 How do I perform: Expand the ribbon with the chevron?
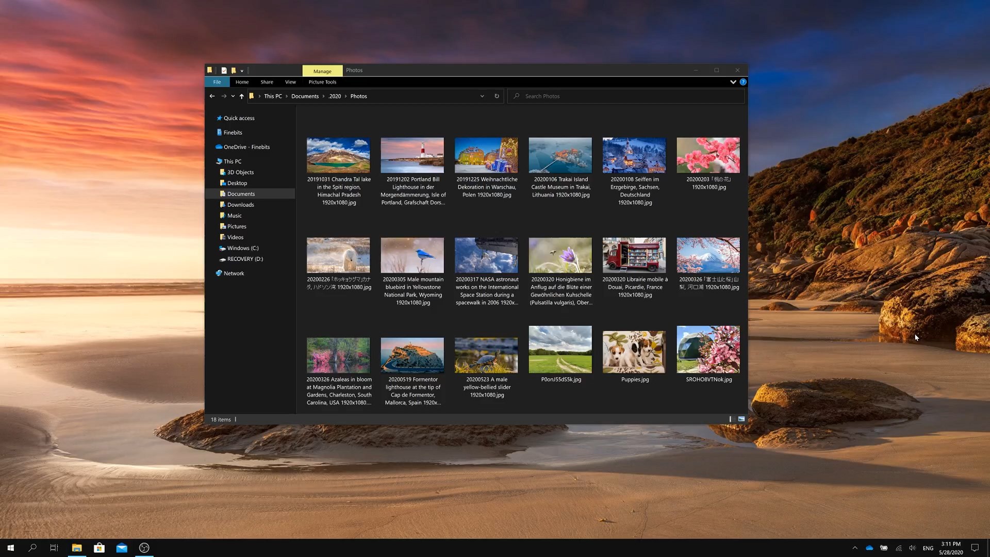tap(733, 82)
